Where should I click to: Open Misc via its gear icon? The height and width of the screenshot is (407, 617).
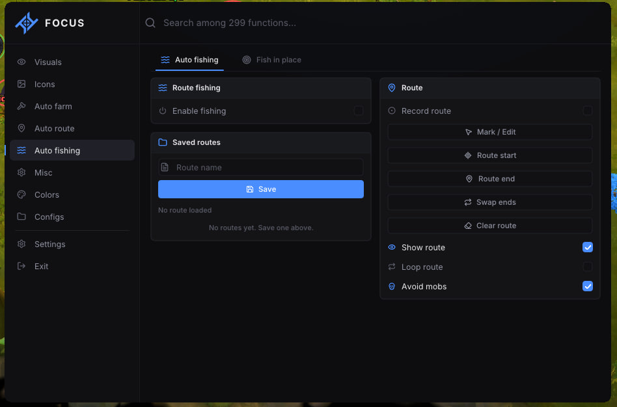click(x=21, y=172)
